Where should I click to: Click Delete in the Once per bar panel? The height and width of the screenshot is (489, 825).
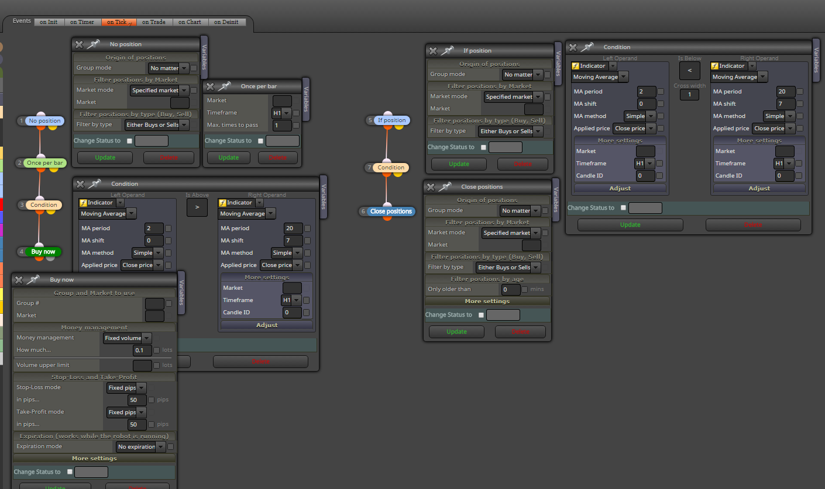[277, 158]
